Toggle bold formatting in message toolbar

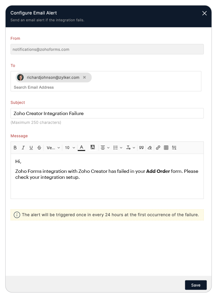pos(15,148)
